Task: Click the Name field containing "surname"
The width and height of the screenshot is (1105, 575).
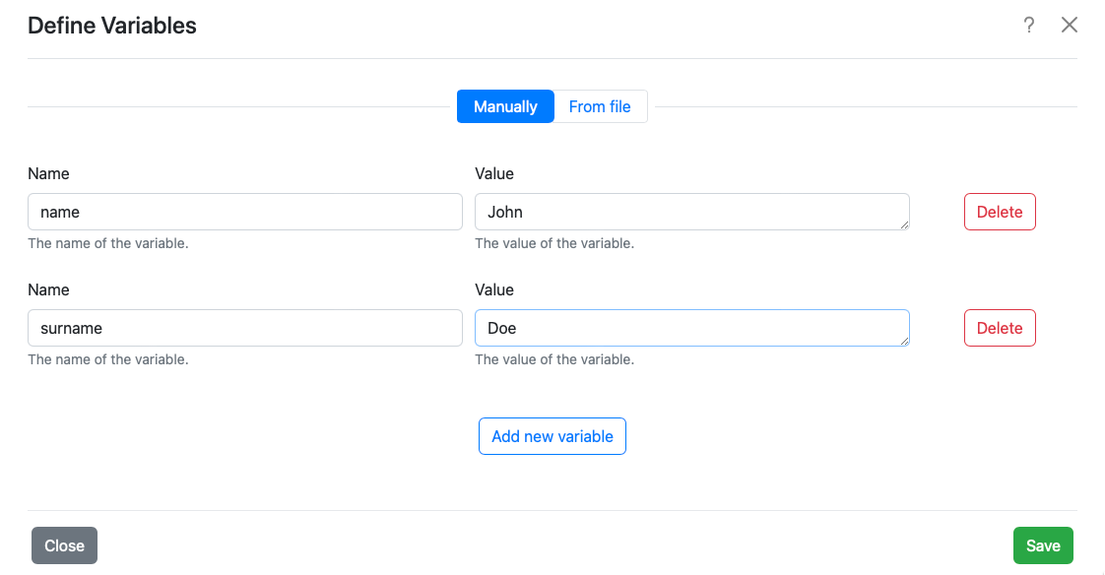Action: tap(244, 328)
